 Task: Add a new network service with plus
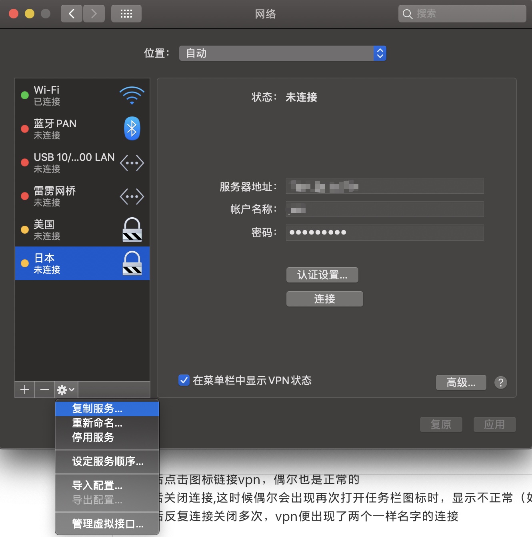tap(25, 389)
